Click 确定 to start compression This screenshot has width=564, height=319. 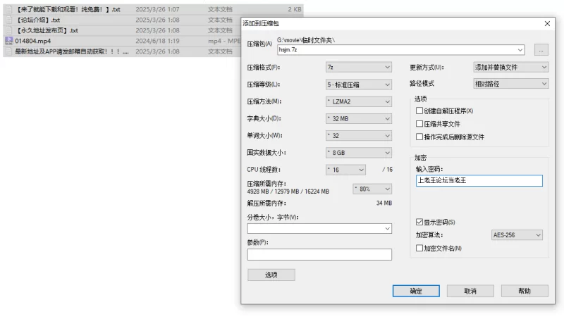(415, 291)
